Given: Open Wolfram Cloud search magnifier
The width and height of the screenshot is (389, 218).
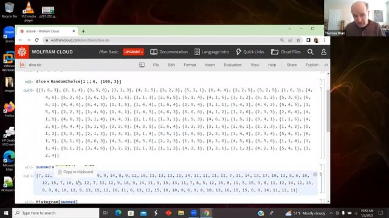Looking at the screenshot, I should click(x=311, y=52).
